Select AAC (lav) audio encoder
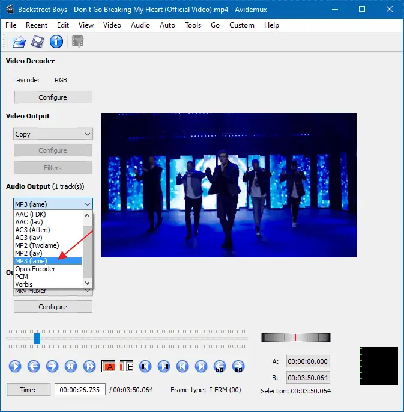 click(x=48, y=222)
